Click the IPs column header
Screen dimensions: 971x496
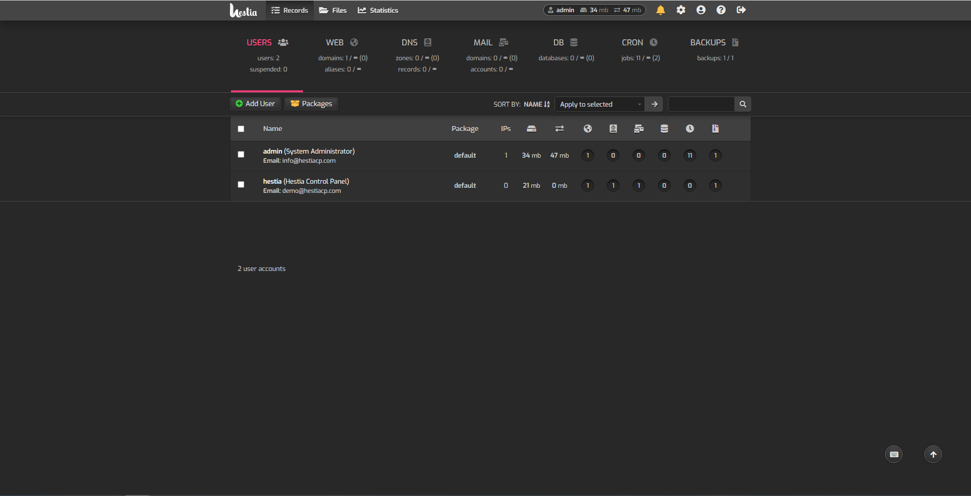click(506, 129)
